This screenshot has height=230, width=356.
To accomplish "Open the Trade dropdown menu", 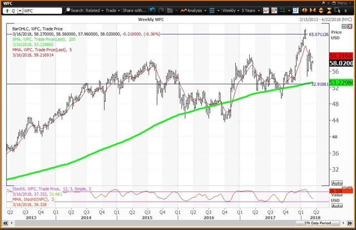I will (x=112, y=11).
